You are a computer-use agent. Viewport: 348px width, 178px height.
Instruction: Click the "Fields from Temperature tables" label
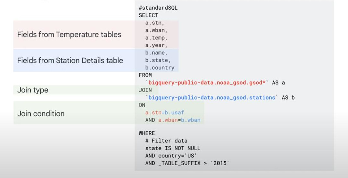[69, 35]
